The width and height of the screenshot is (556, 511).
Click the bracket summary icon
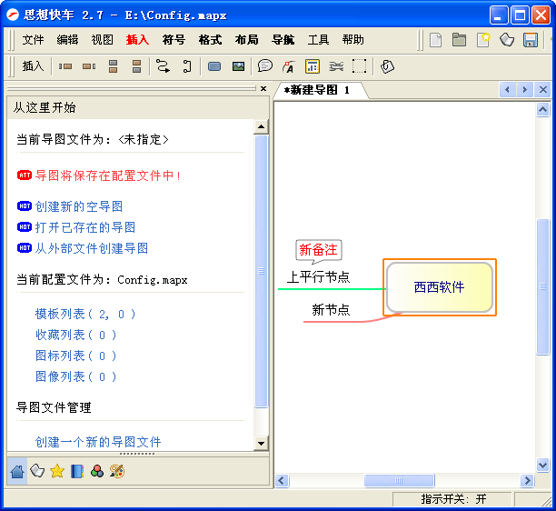click(x=187, y=66)
